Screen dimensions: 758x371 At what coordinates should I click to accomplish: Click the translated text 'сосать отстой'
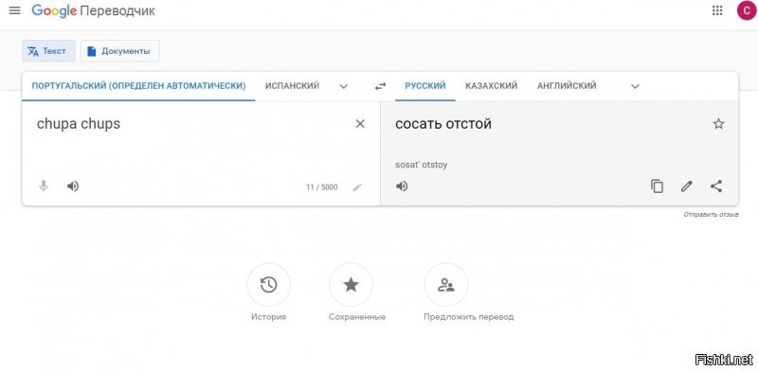pyautogui.click(x=443, y=124)
